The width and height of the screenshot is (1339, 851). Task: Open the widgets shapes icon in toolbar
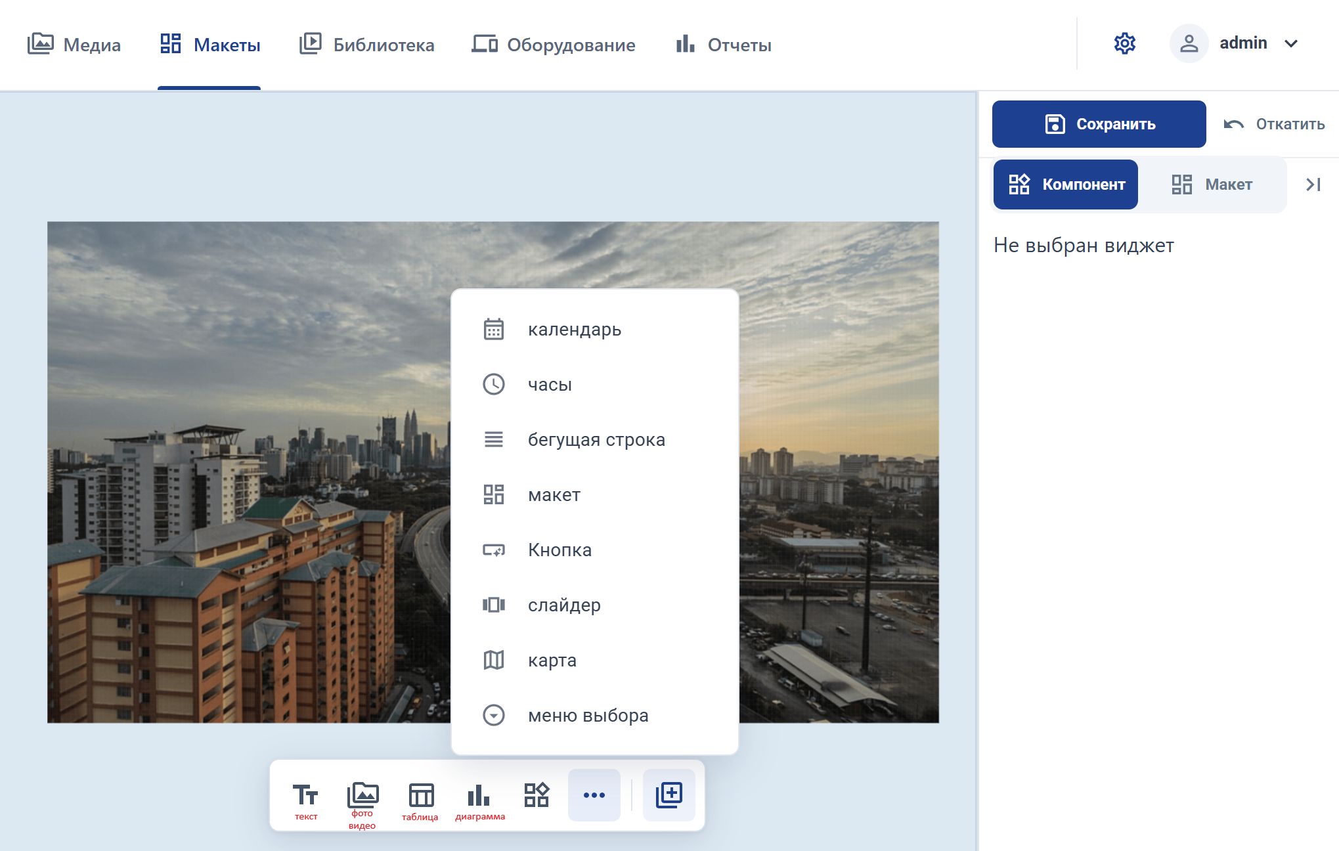(x=537, y=795)
